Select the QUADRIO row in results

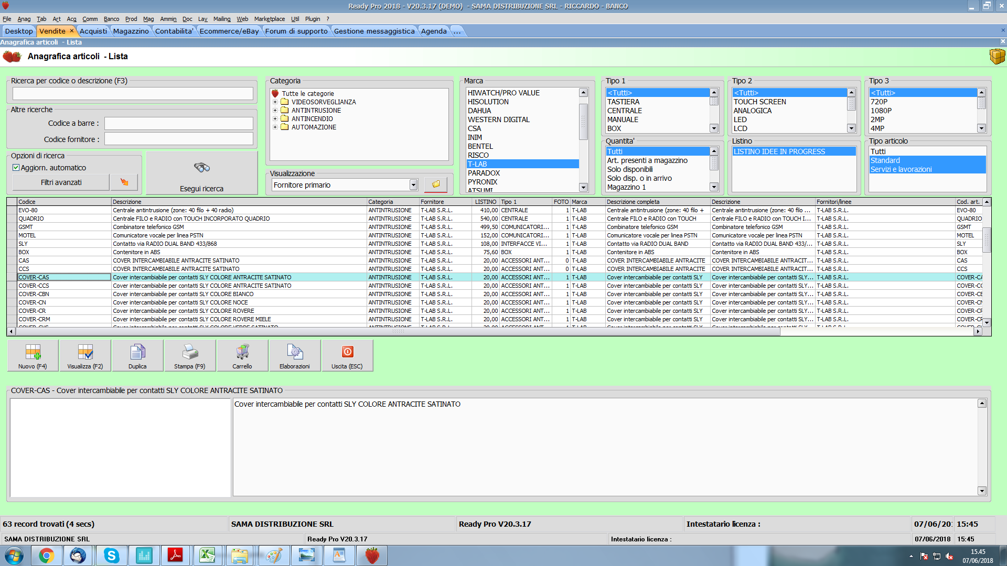pos(495,219)
